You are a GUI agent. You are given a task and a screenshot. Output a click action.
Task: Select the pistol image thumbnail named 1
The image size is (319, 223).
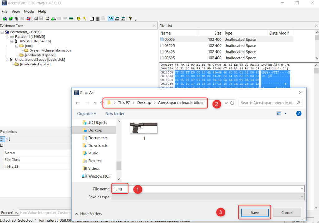tap(144, 128)
